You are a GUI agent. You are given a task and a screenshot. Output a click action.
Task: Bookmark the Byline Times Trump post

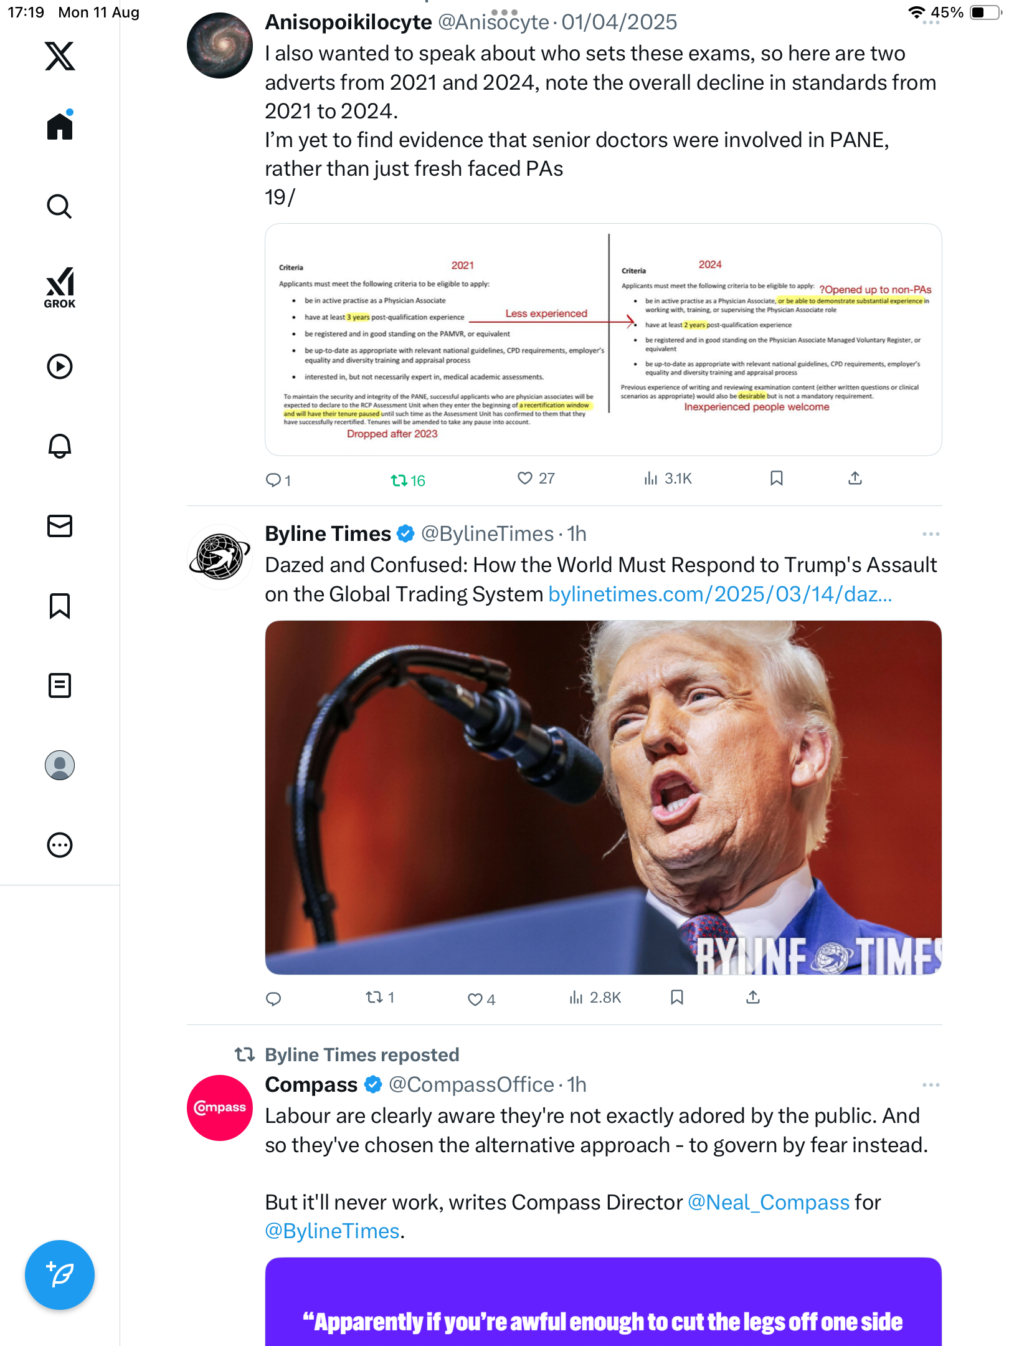[x=677, y=998]
